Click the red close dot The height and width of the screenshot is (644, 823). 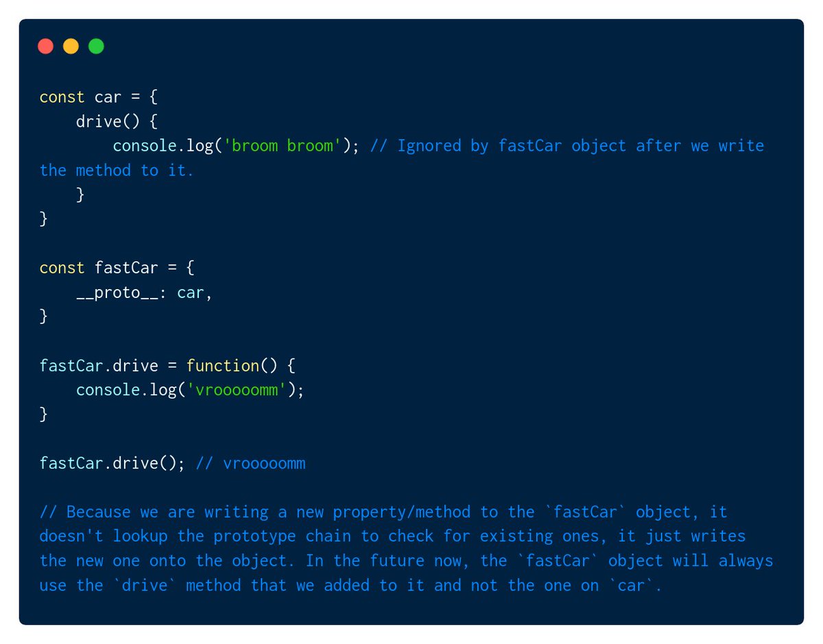pyautogui.click(x=46, y=47)
